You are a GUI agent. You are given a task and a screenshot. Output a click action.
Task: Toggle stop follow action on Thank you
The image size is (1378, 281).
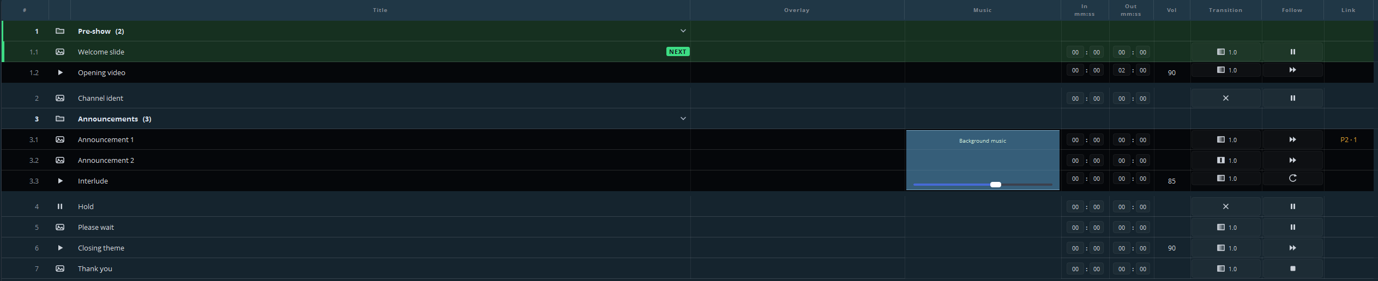[1292, 268]
